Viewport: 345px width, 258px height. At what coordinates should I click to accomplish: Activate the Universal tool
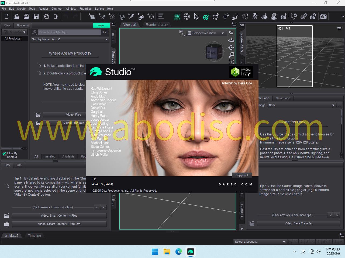(x=206, y=17)
